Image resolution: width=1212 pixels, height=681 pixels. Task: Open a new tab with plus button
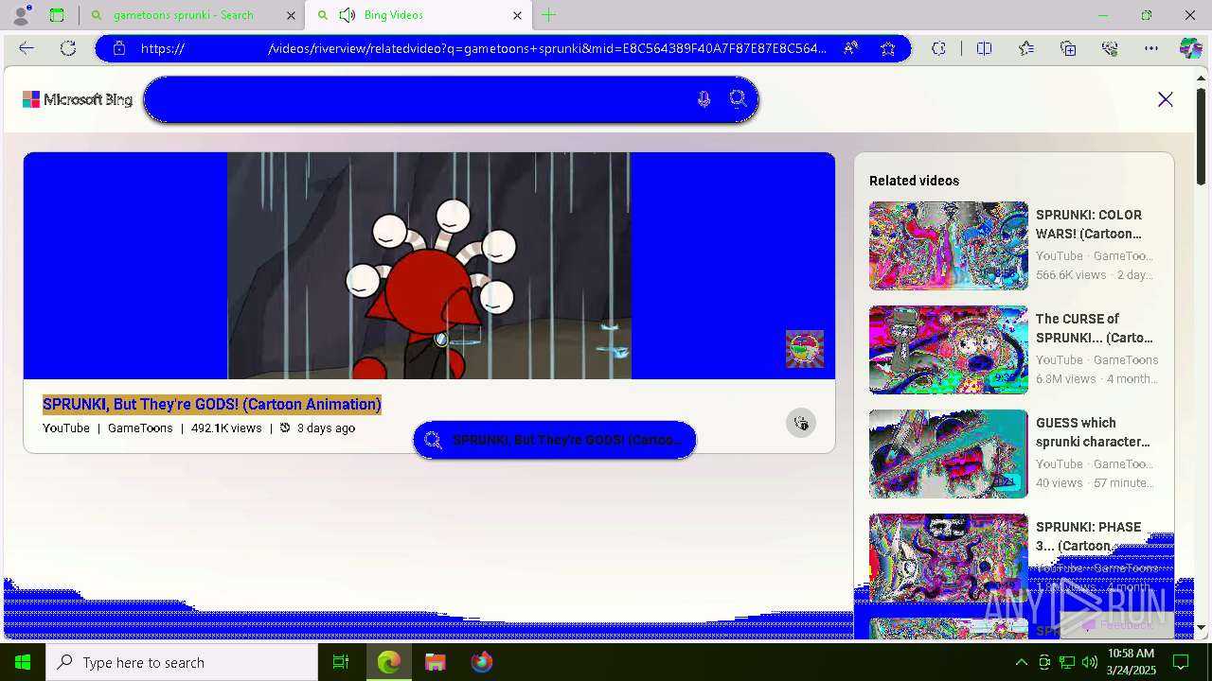coord(549,15)
